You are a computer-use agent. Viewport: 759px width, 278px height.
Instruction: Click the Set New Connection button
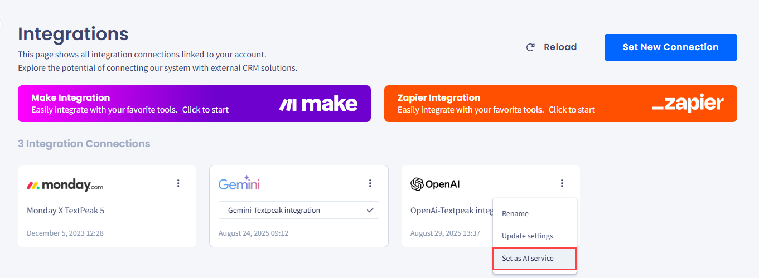coord(671,47)
